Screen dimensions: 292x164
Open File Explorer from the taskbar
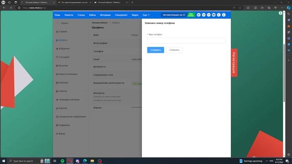92,161
